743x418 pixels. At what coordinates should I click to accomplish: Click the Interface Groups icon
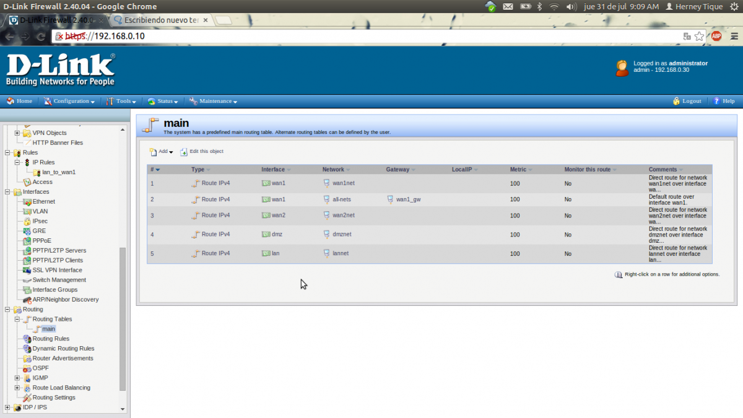pyautogui.click(x=27, y=290)
